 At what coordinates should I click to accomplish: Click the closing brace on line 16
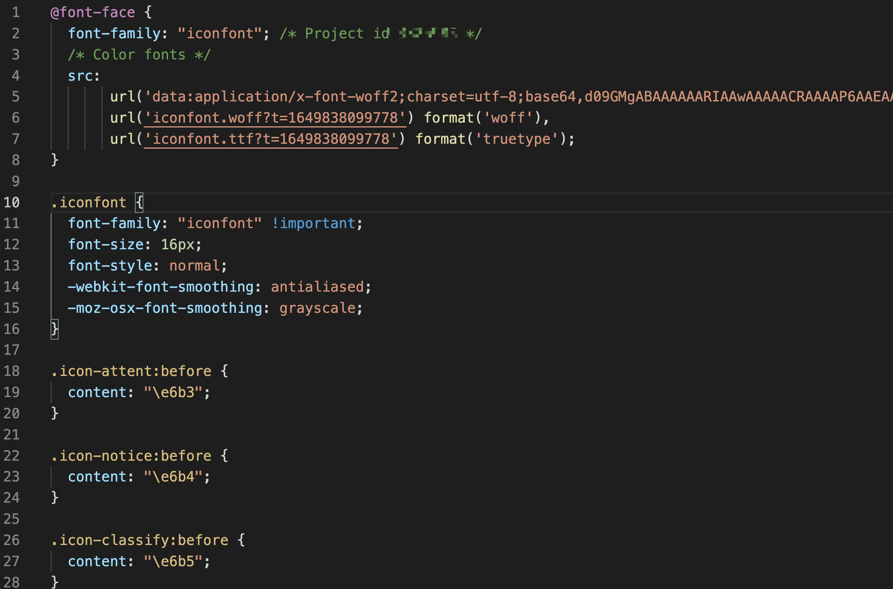pyautogui.click(x=55, y=329)
